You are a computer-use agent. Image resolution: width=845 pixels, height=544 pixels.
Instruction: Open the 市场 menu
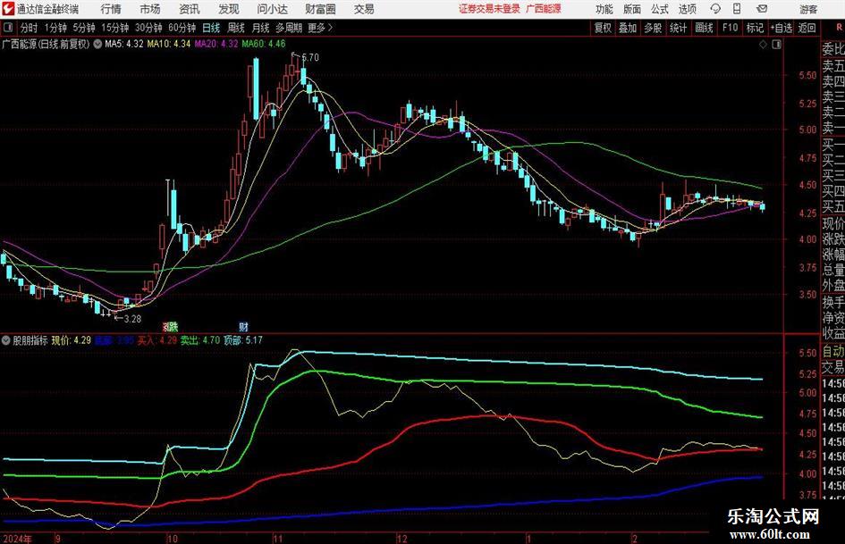click(x=150, y=9)
